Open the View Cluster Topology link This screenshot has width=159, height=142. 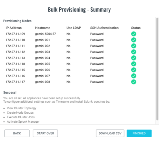coord(22,108)
